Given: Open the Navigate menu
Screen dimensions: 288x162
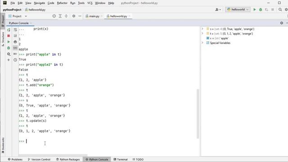Looking at the screenshot, I should click(x=39, y=3).
